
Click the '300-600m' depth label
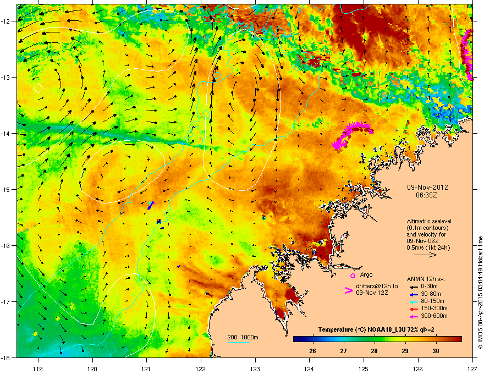(x=434, y=316)
